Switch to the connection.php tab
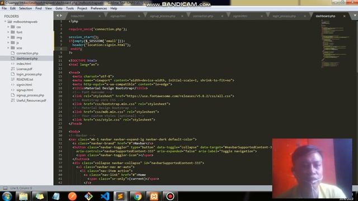The image size is (358, 201). pos(203,16)
